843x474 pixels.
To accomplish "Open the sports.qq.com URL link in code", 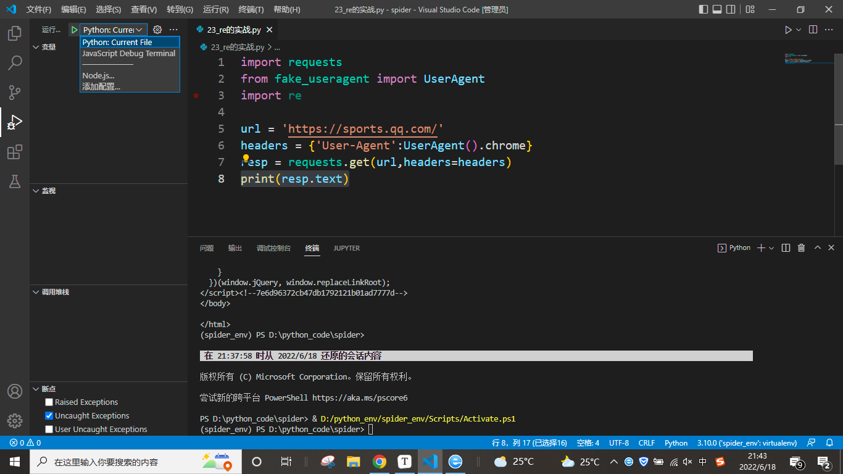I will [363, 129].
